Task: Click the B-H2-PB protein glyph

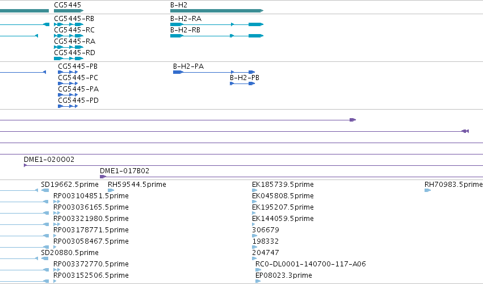Action: point(242,83)
